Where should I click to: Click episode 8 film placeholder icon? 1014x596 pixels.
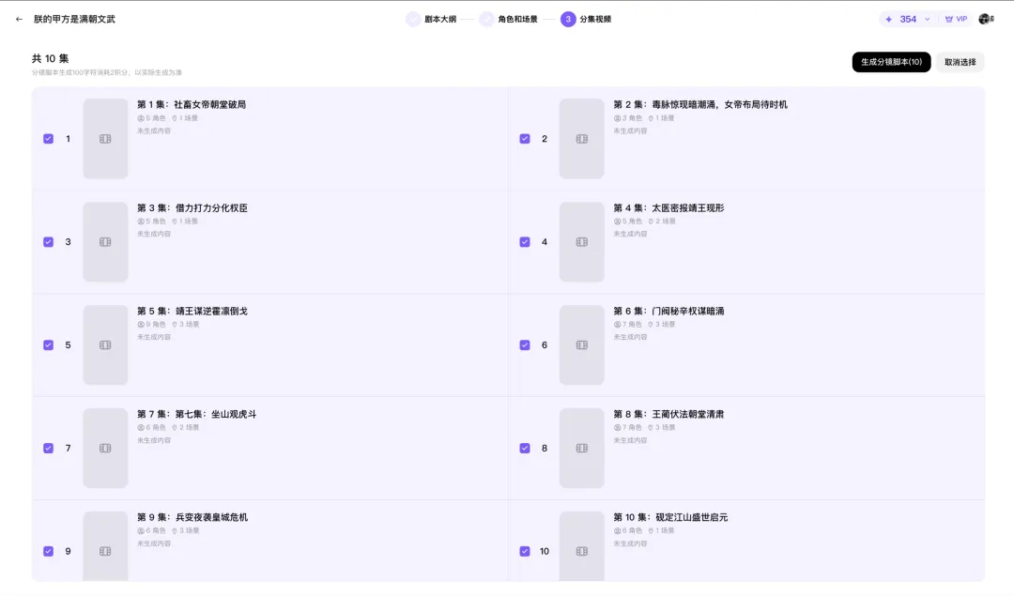coord(582,449)
